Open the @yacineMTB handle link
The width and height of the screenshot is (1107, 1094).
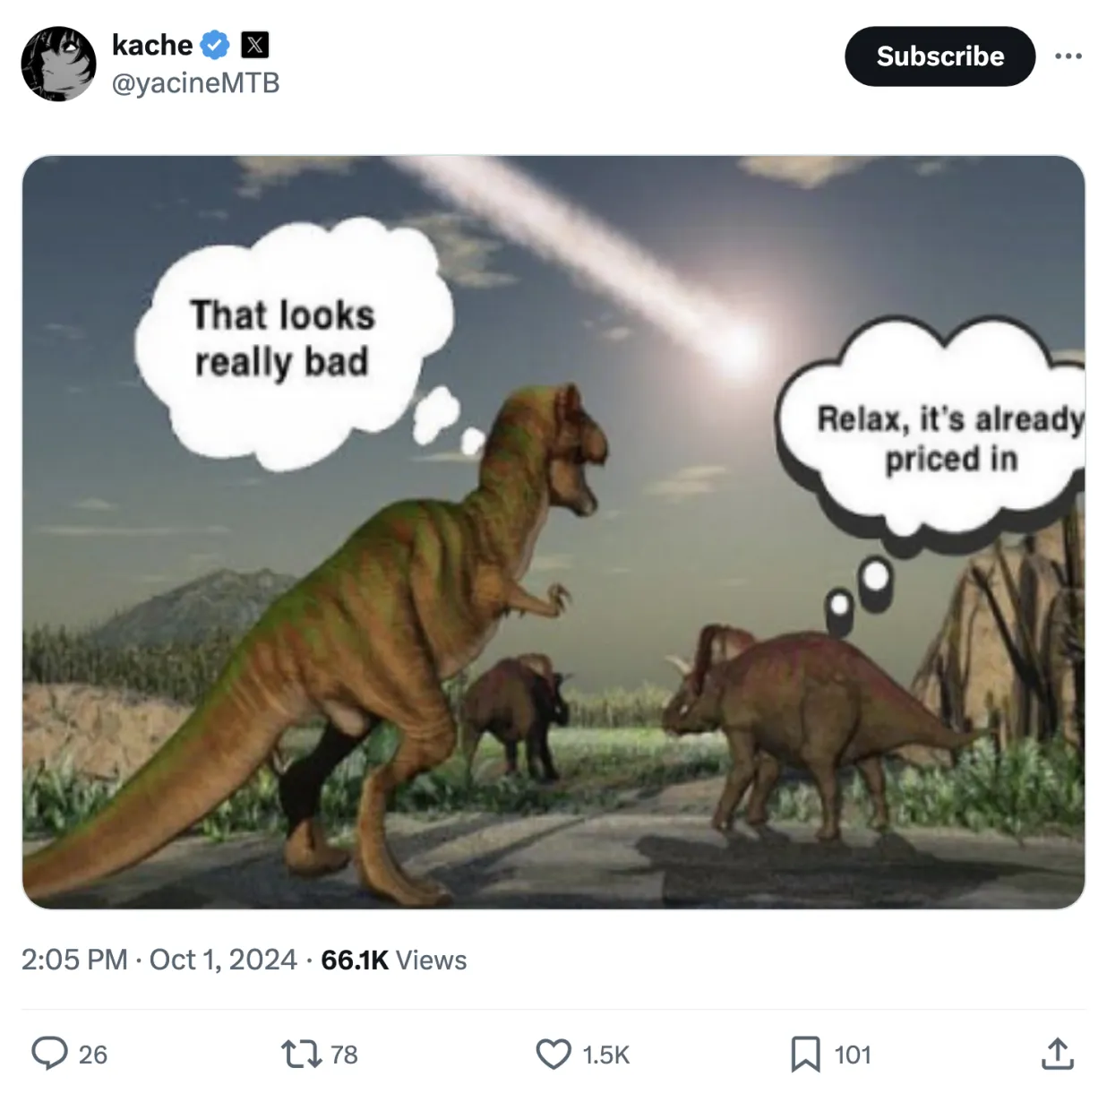pyautogui.click(x=195, y=83)
